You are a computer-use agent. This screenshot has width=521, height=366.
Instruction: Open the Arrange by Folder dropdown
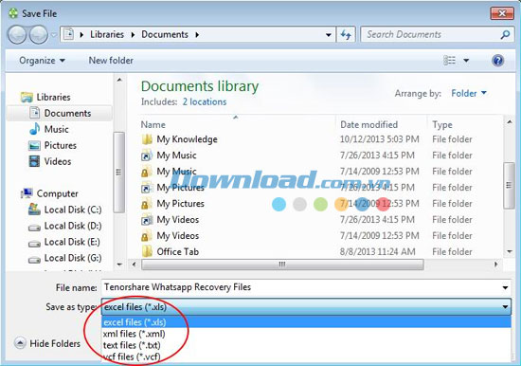tap(469, 94)
